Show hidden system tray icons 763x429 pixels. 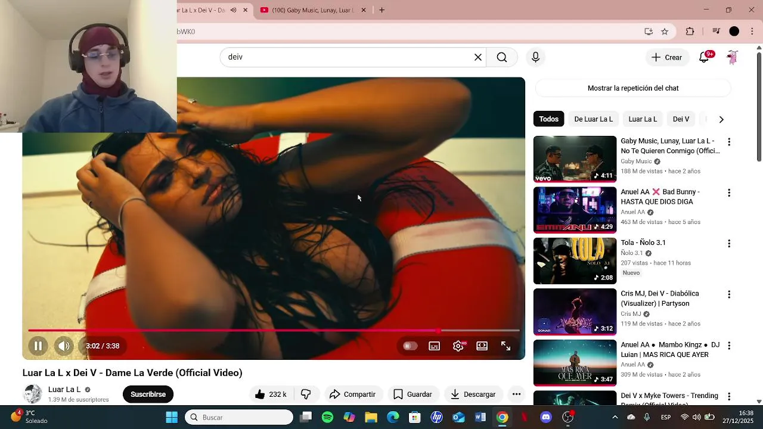tap(615, 417)
